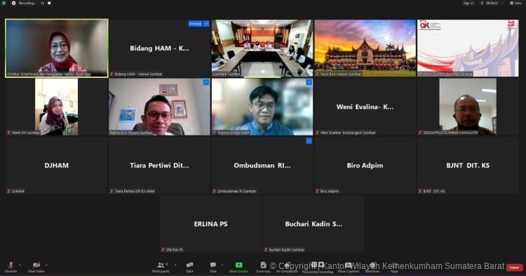Open the Reactions menu
Image resolution: width=526 pixels, height=276 pixels.
[372, 267]
